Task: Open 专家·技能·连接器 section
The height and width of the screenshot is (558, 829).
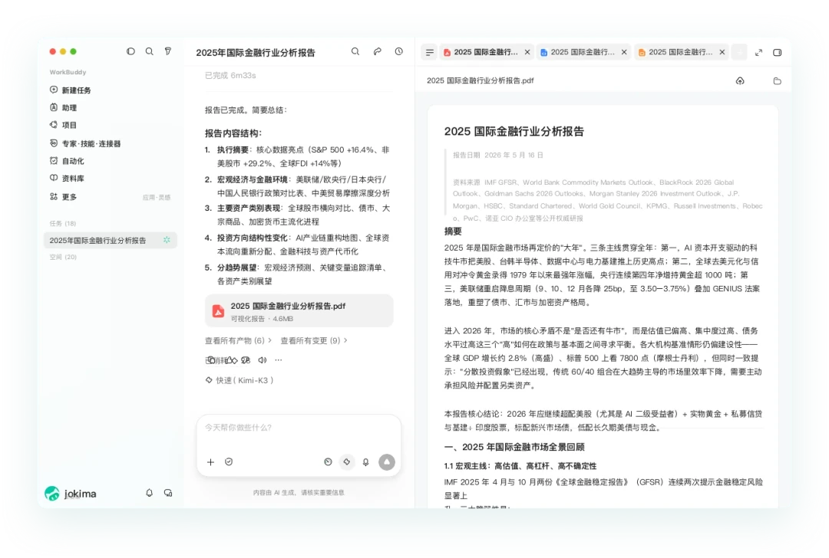Action: (x=85, y=143)
